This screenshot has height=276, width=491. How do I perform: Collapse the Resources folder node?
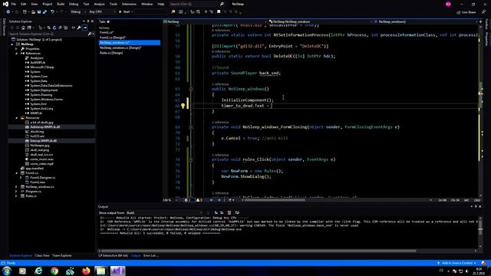click(x=17, y=118)
